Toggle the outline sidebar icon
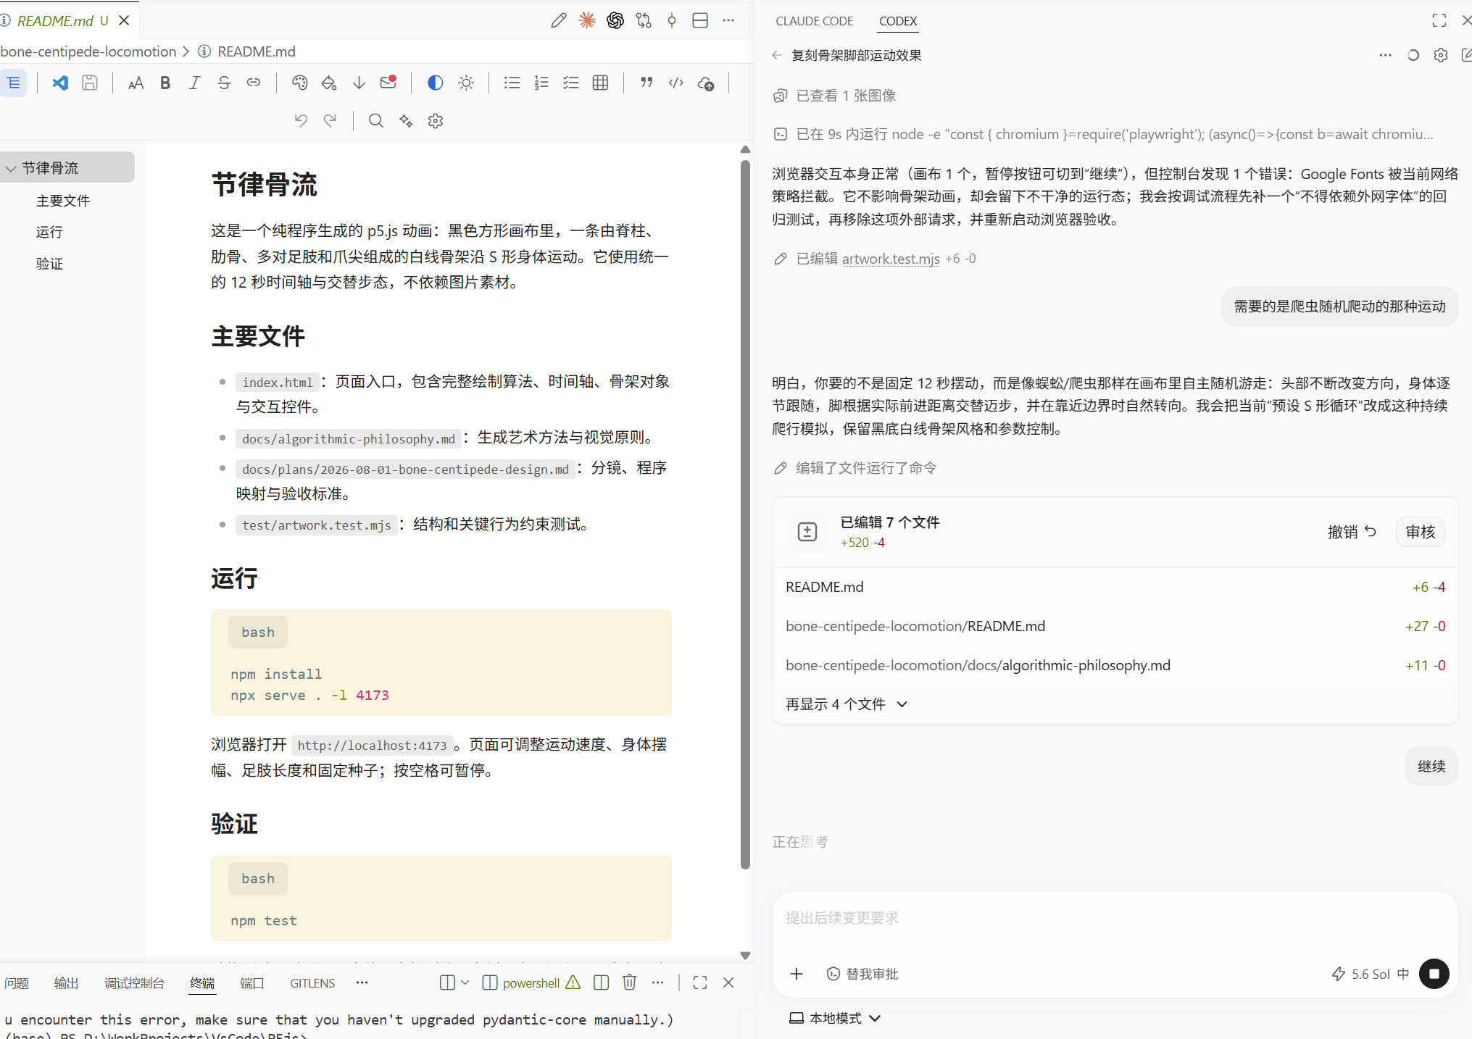The height and width of the screenshot is (1039, 1472). point(14,83)
